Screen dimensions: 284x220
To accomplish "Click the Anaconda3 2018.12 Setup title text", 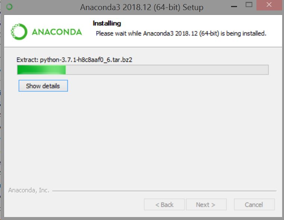I will click(x=142, y=7).
